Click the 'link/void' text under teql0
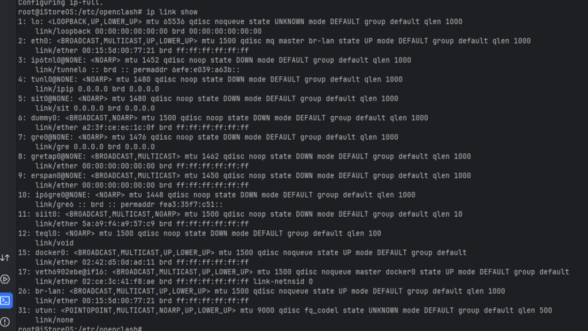The image size is (588, 331). 54,243
